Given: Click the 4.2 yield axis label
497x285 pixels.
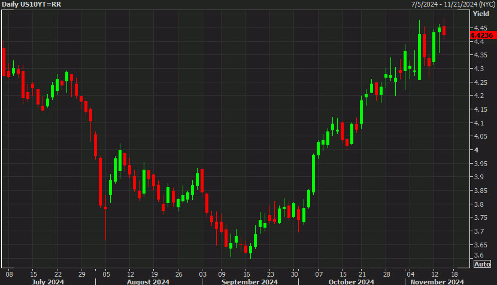Looking at the screenshot, I should pyautogui.click(x=478, y=96).
